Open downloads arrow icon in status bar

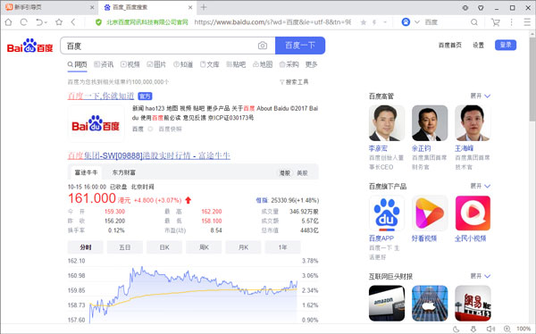473,330
